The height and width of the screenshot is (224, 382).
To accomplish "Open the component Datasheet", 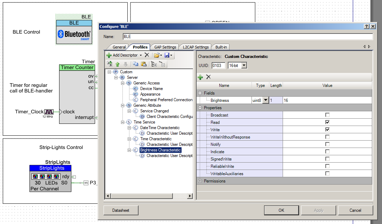I will pyautogui.click(x=121, y=210).
